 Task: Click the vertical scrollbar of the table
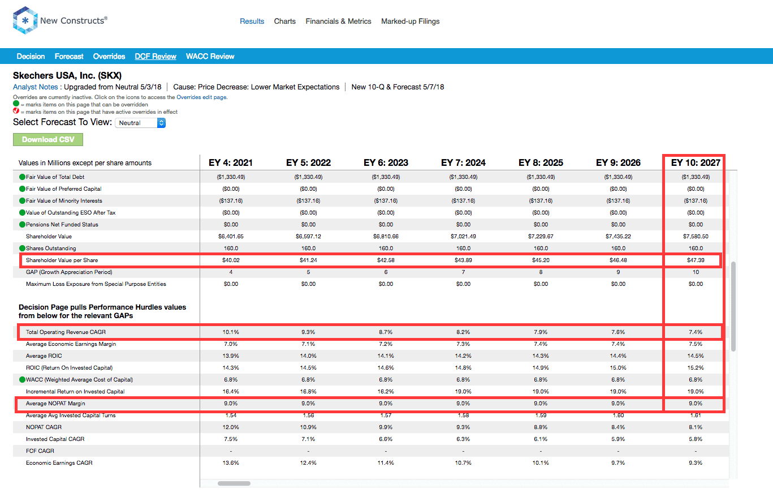(734, 306)
